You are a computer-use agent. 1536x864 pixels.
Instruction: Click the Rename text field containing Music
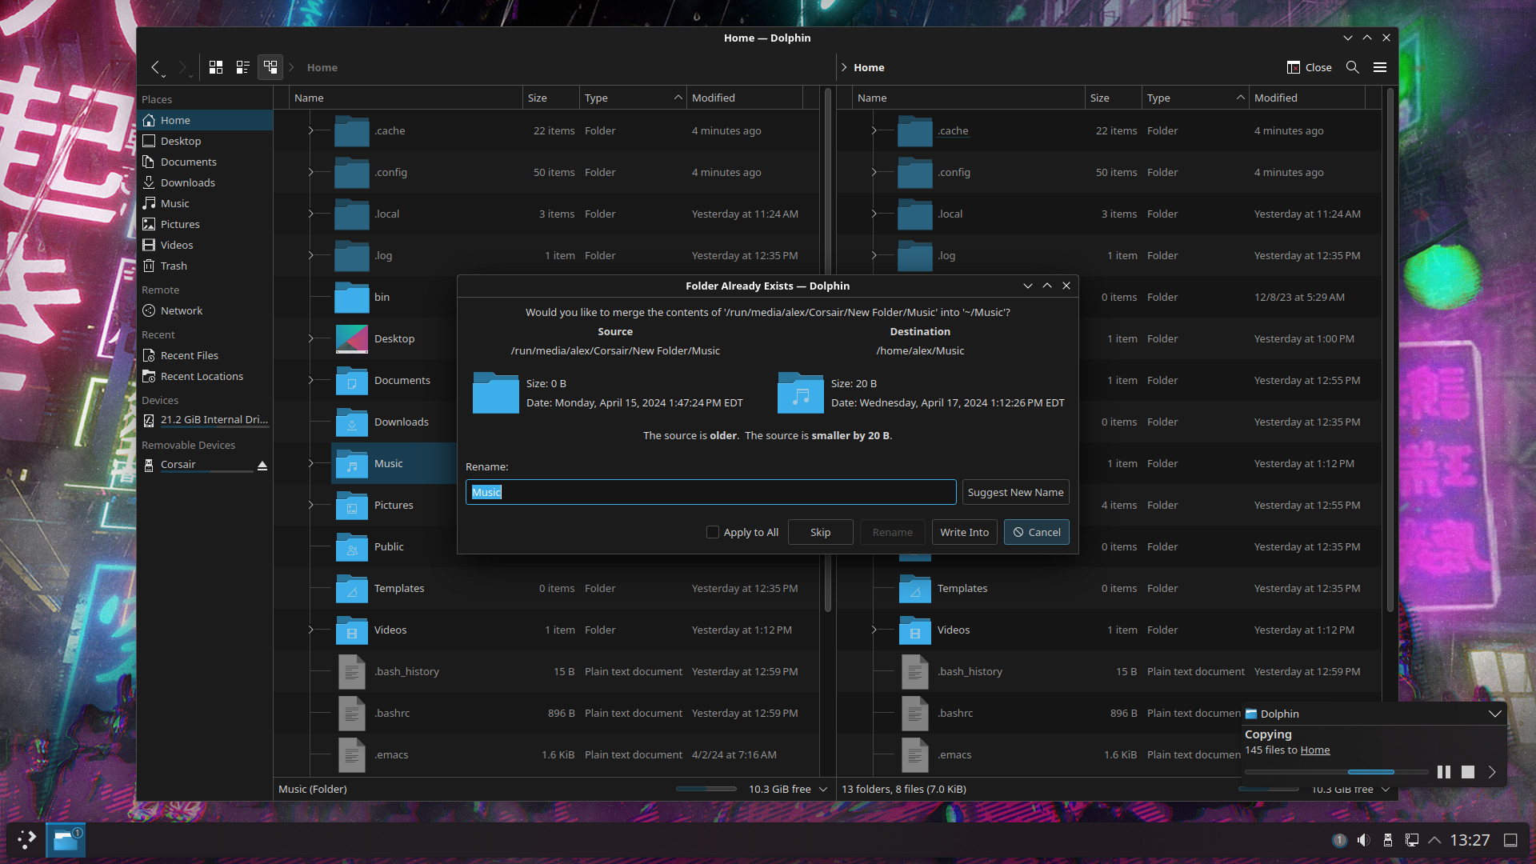[710, 492]
